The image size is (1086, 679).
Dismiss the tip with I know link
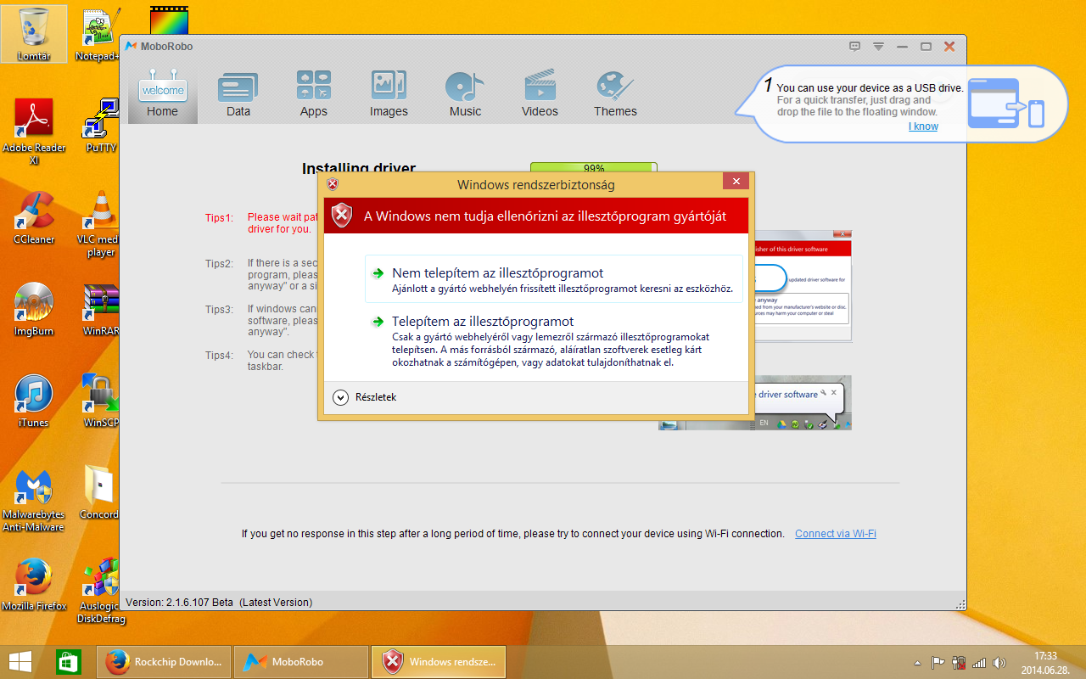tap(923, 126)
